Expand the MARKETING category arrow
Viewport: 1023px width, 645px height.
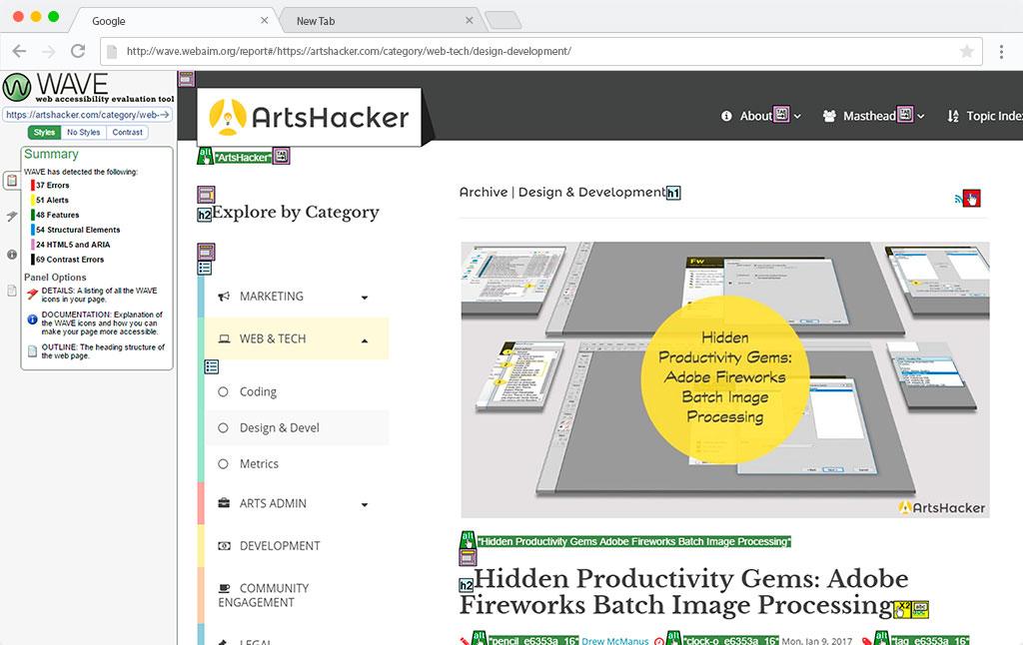tap(365, 298)
